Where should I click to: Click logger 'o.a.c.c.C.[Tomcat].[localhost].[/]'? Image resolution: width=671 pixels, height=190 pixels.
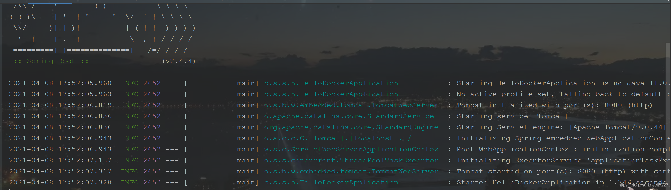pos(340,138)
